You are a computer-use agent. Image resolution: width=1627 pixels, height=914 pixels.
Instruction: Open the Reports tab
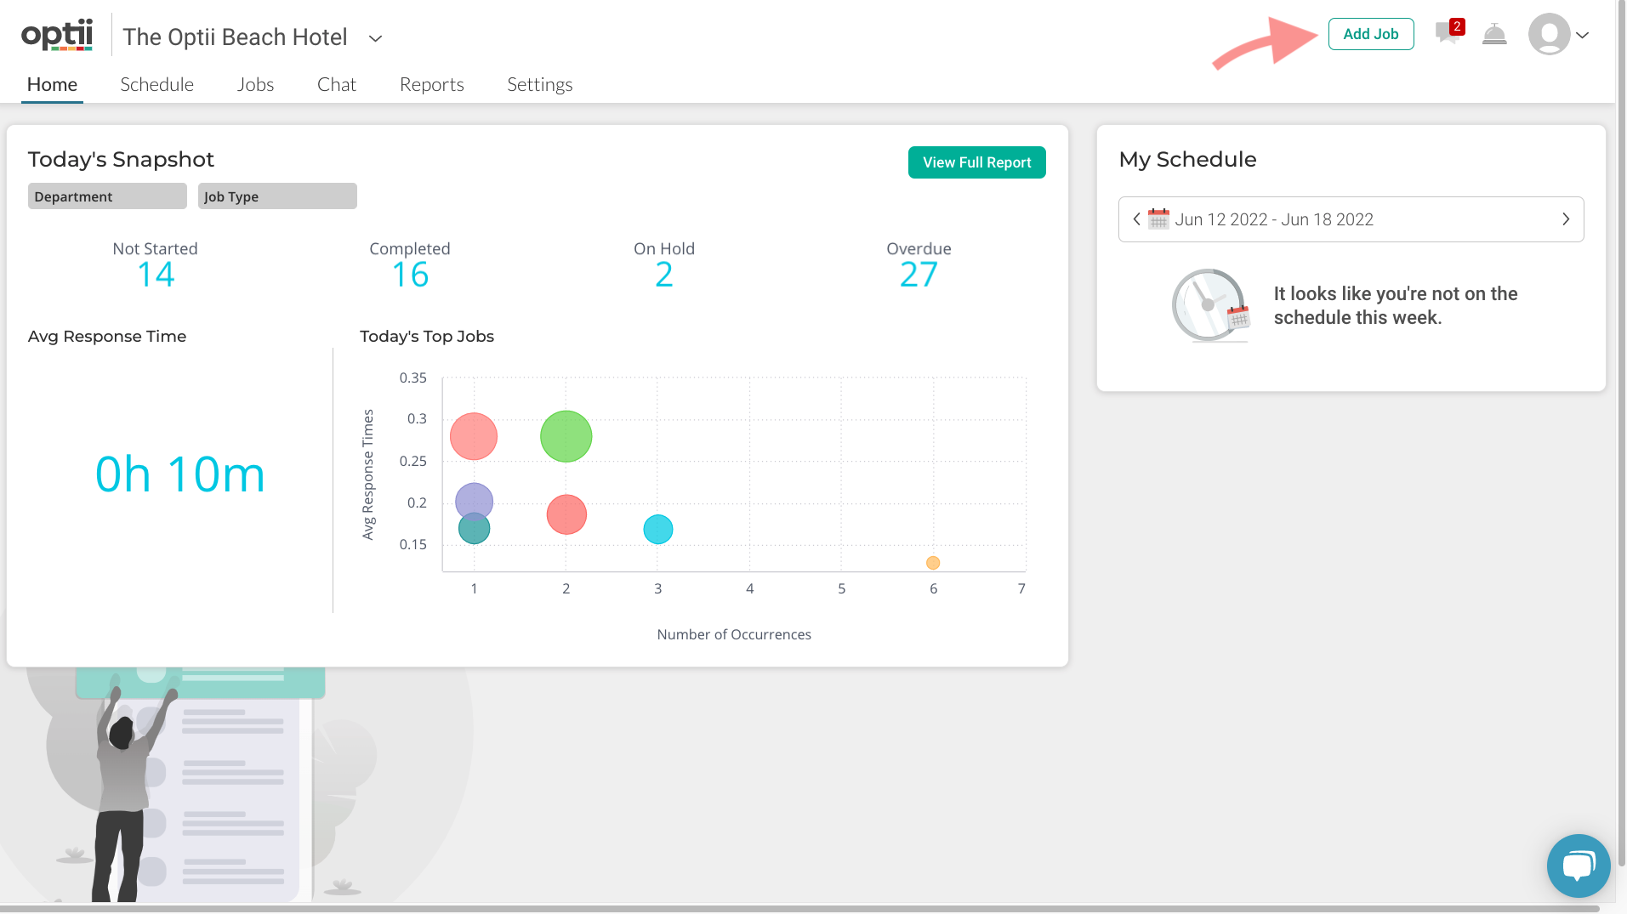click(432, 84)
